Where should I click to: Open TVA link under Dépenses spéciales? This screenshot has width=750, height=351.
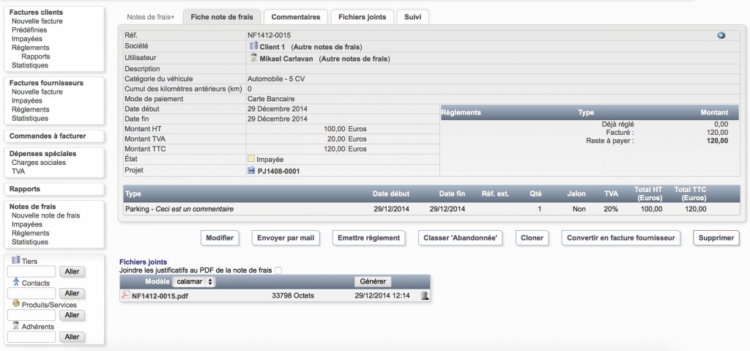tap(18, 171)
